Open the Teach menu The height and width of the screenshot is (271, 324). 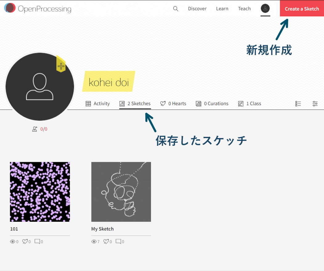(x=244, y=9)
